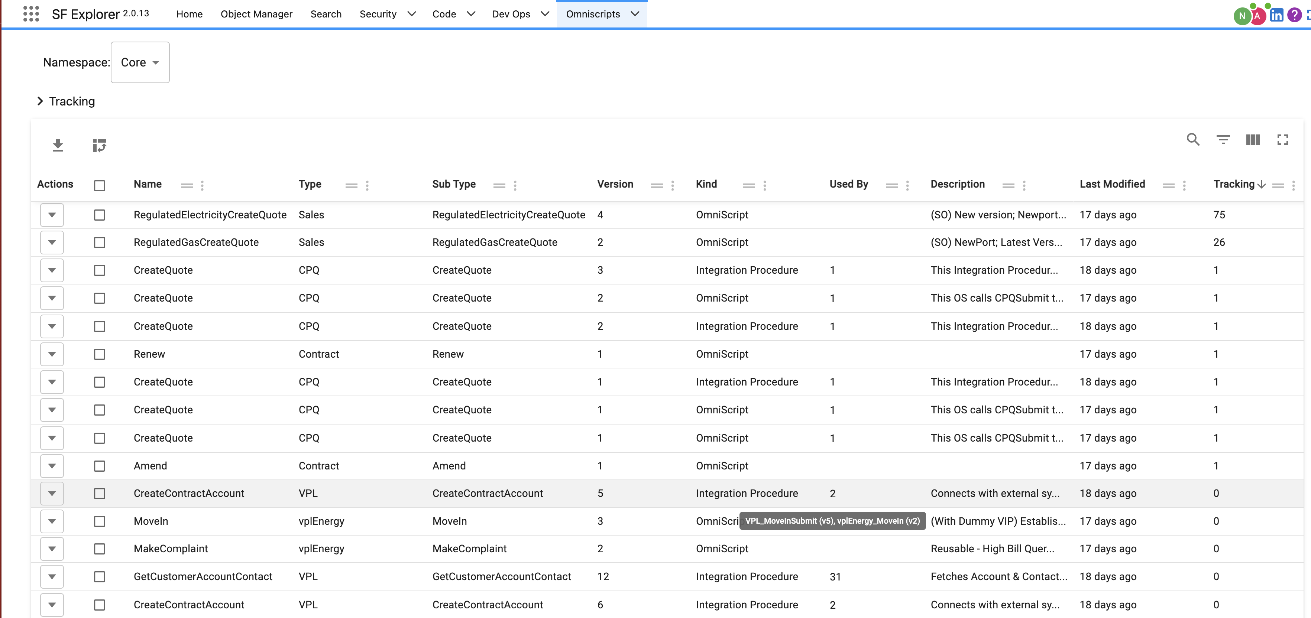Screen dimensions: 1311x618
Task: Click Description column drag handle icon
Action: tap(1008, 185)
